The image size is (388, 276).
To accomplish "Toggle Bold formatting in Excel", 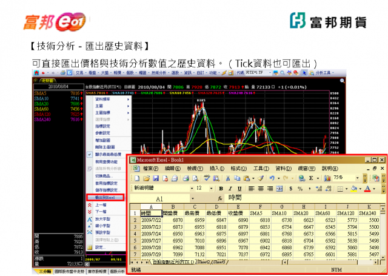I will pyautogui.click(x=221, y=189).
